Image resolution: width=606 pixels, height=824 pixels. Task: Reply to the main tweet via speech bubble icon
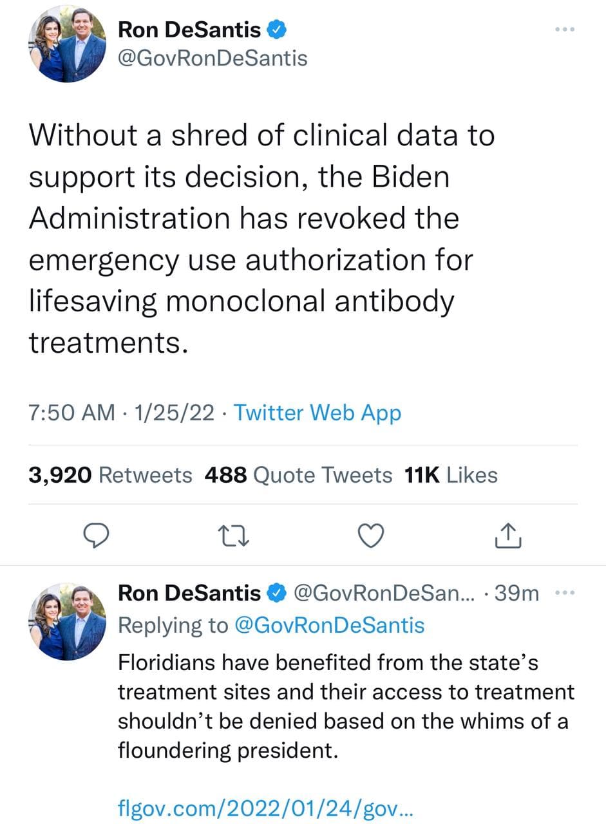click(x=96, y=536)
